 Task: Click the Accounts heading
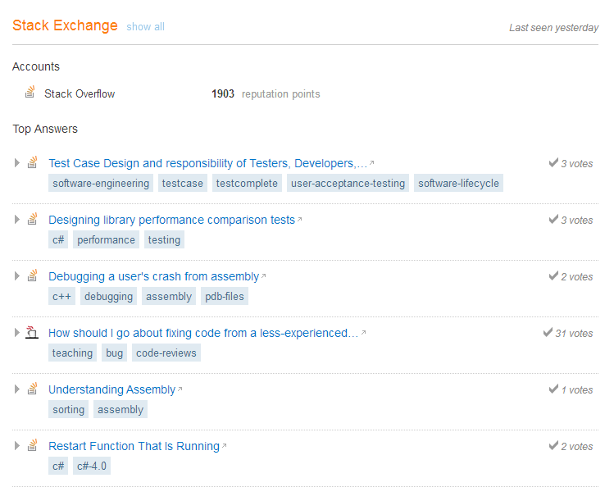pyautogui.click(x=36, y=66)
